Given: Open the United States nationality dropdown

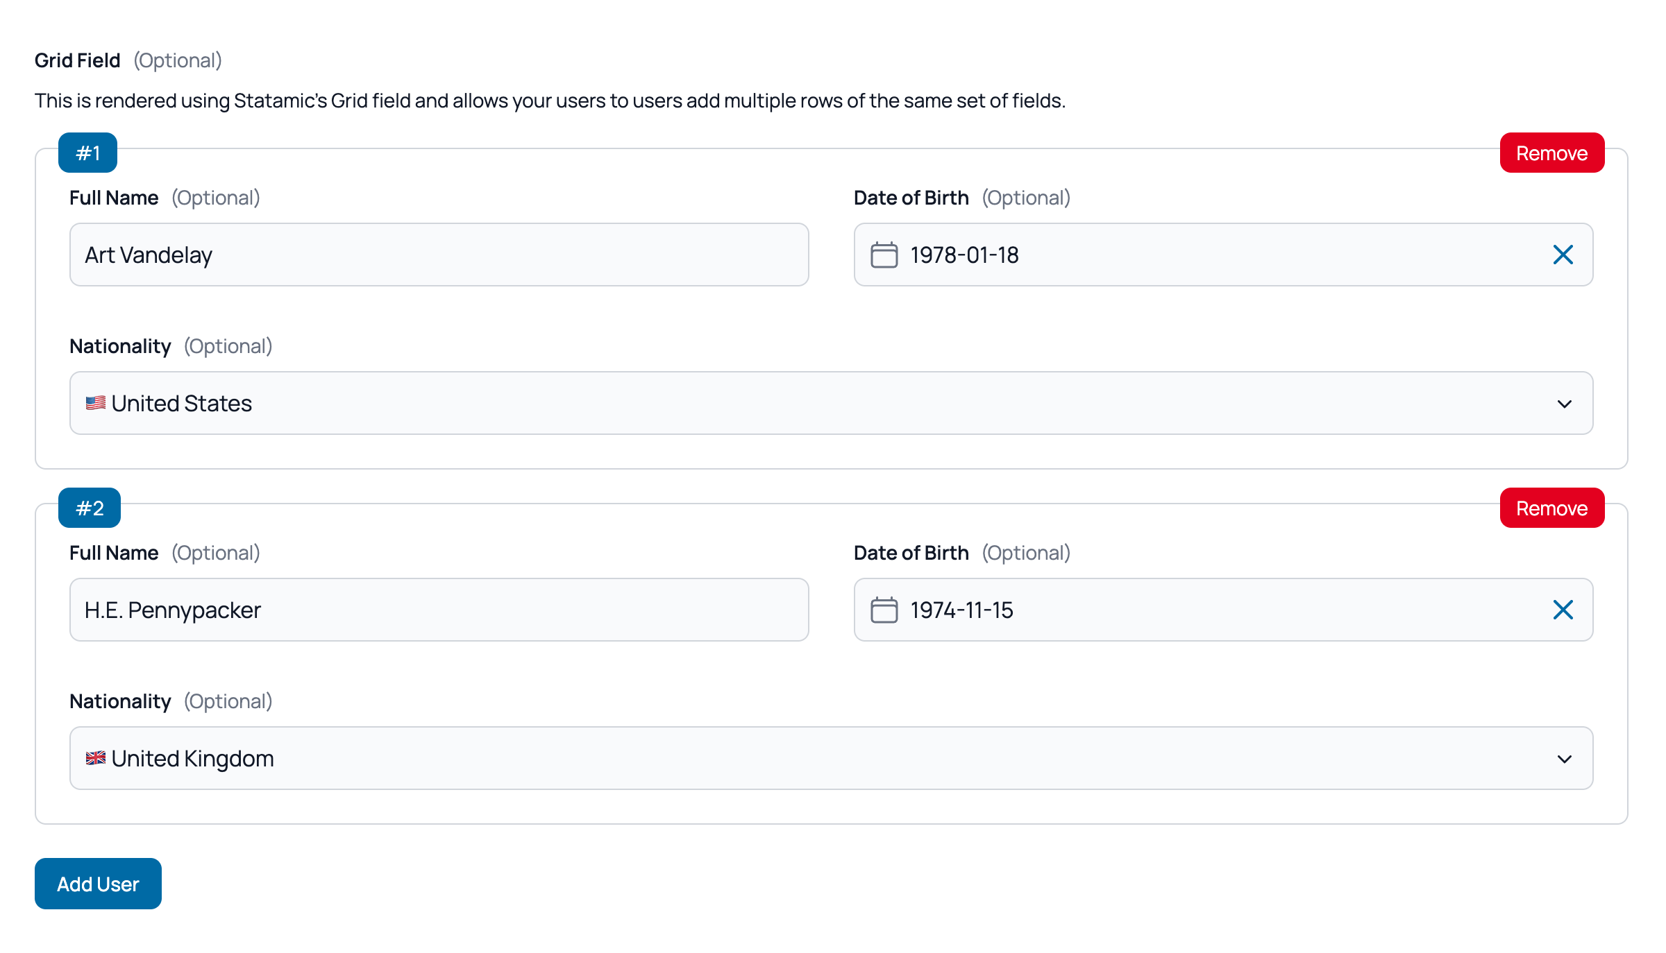Looking at the screenshot, I should point(830,403).
